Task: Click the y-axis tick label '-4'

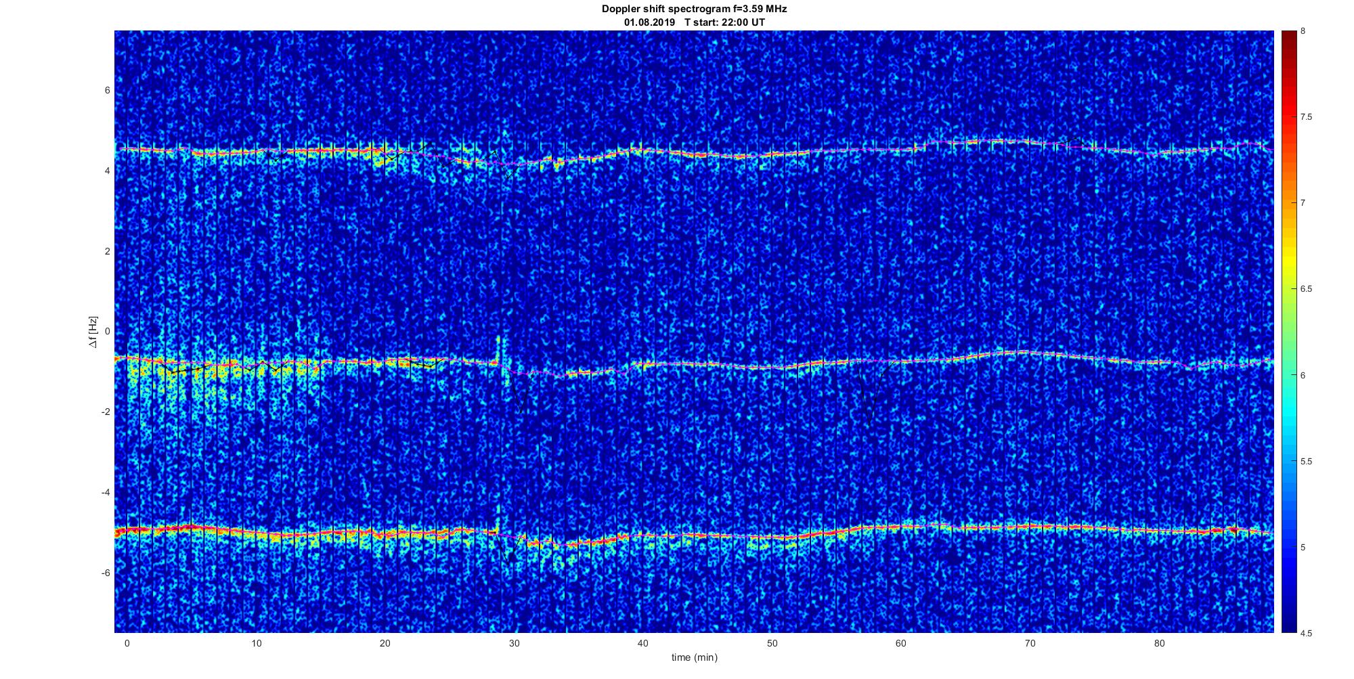Action: [106, 492]
